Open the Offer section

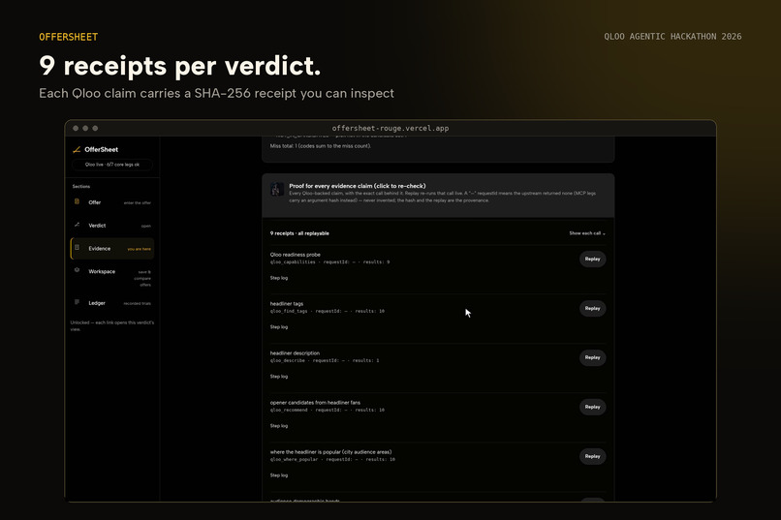[x=112, y=202]
